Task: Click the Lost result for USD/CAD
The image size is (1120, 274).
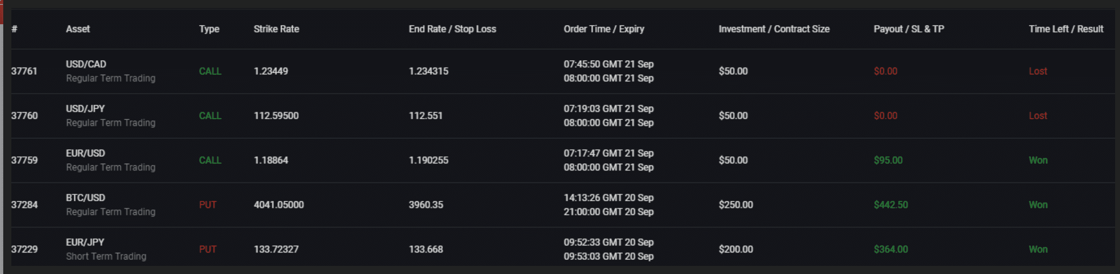Action: [1038, 71]
